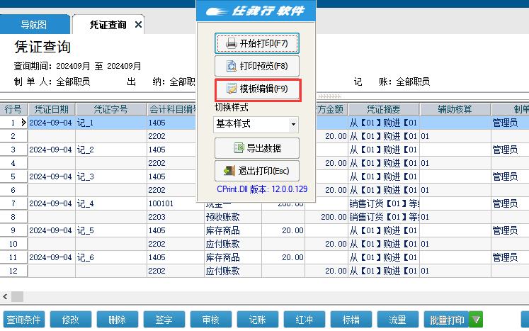The width and height of the screenshot is (529, 331).
Task: Click green arrow beside 批量打印
Action: coord(476,320)
